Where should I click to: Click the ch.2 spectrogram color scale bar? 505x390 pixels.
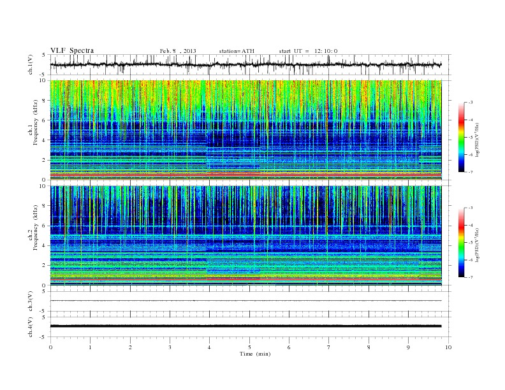coord(462,242)
